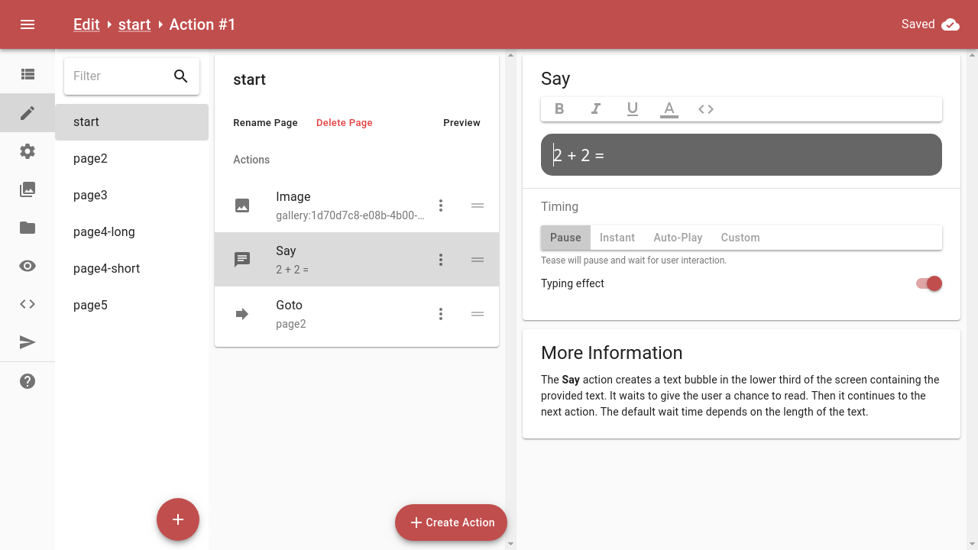Click Delete Page for the start page
Screen dimensions: 978x550
[x=345, y=122]
